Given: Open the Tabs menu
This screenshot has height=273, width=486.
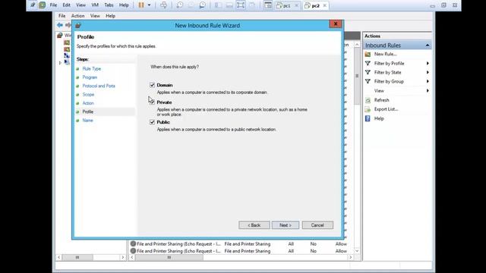Looking at the screenshot, I should [x=109, y=5].
